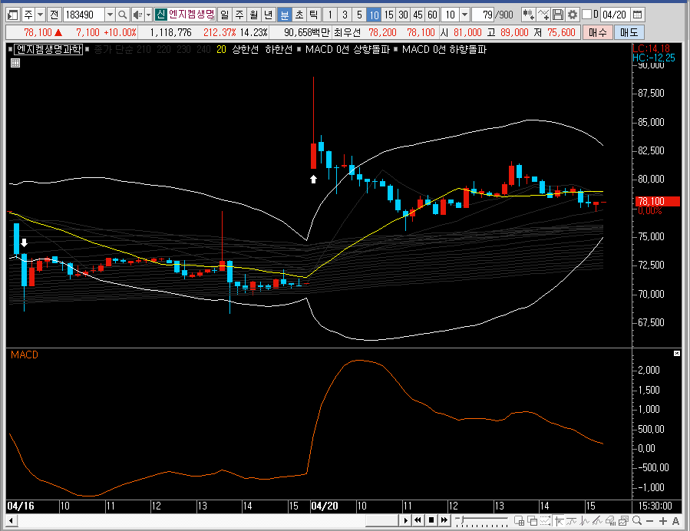Screen dimensions: 690x531
Task: Open the 주 type dropdown arrow
Action: [40, 15]
